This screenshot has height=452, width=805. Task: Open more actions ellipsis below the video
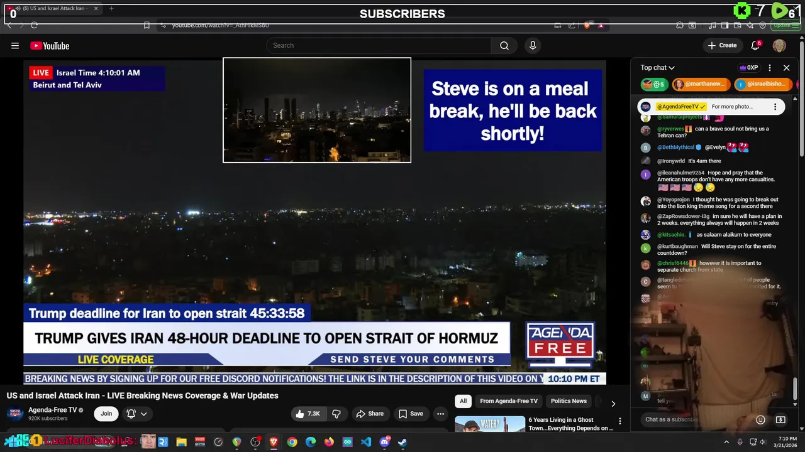point(440,414)
